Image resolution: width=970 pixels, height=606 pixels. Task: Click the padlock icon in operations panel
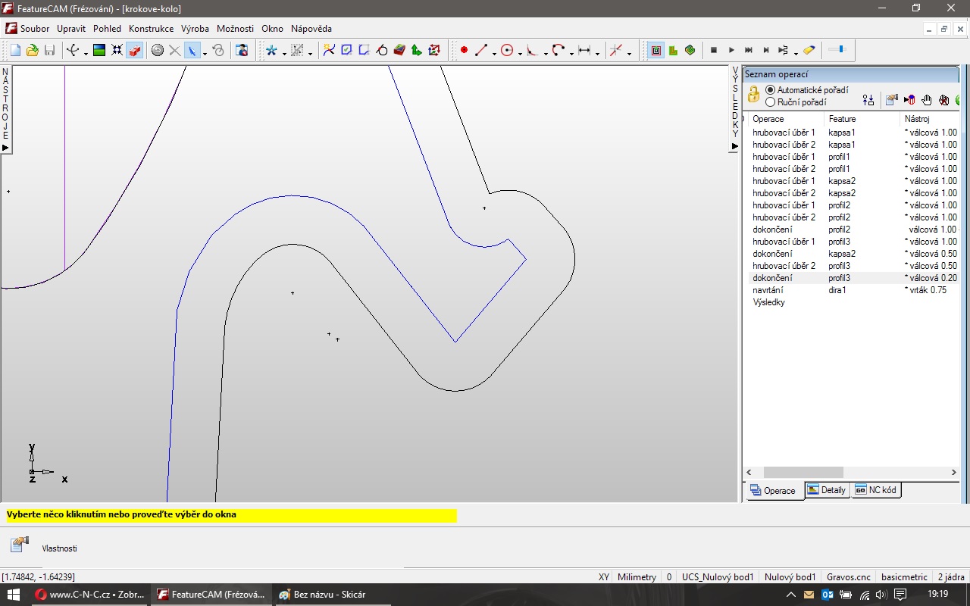click(753, 95)
